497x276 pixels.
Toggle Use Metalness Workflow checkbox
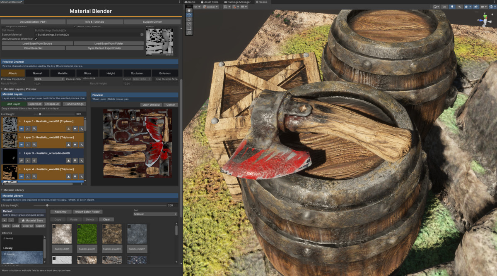point(36,39)
